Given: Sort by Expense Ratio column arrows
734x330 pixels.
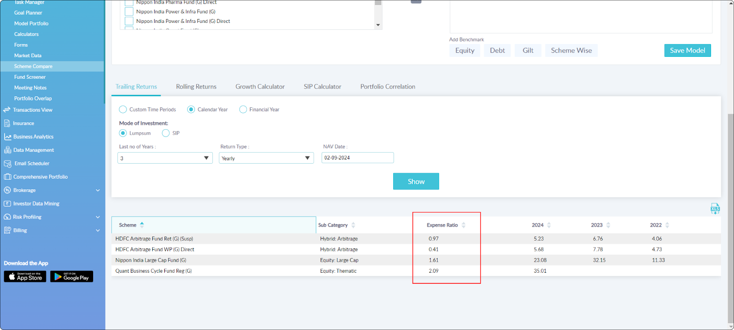Looking at the screenshot, I should (x=463, y=225).
